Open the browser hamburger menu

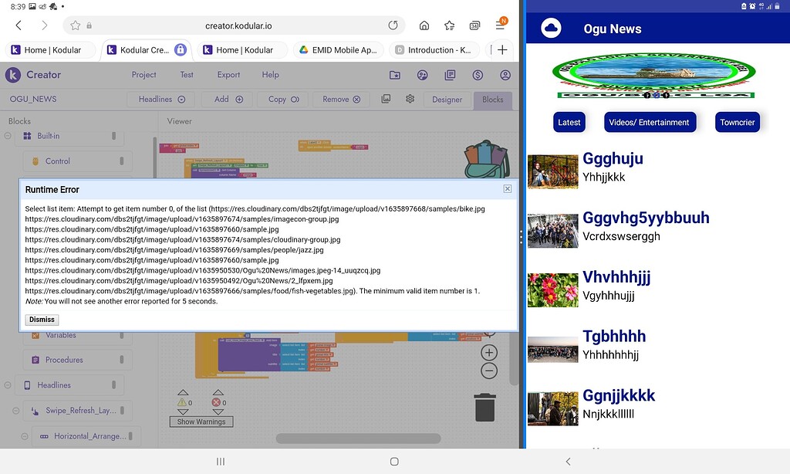pos(500,24)
